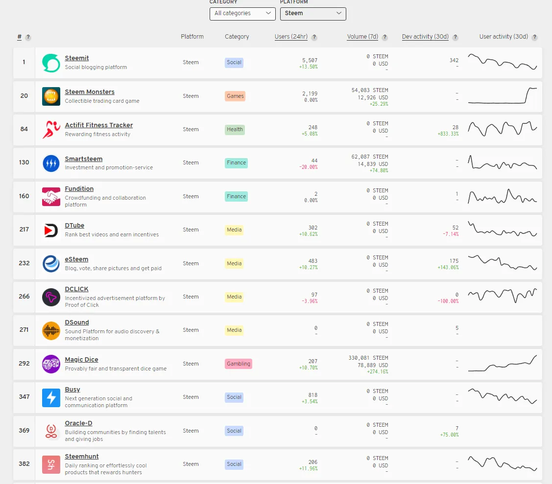552x484 pixels.
Task: Click the Finance tag in Fundition row
Action: [236, 197]
